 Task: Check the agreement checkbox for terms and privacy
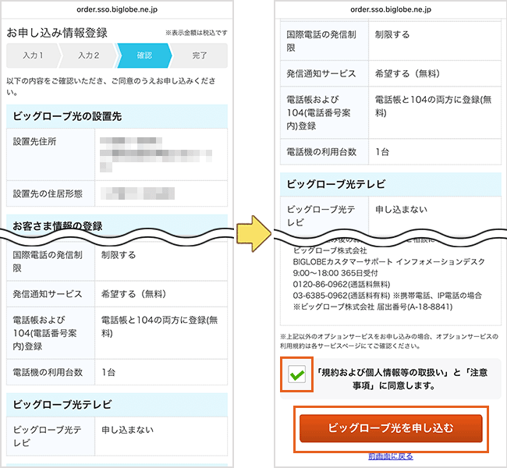297,374
